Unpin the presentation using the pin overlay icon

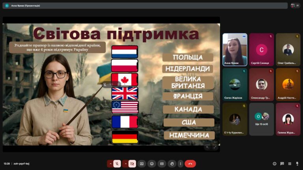click(105, 85)
